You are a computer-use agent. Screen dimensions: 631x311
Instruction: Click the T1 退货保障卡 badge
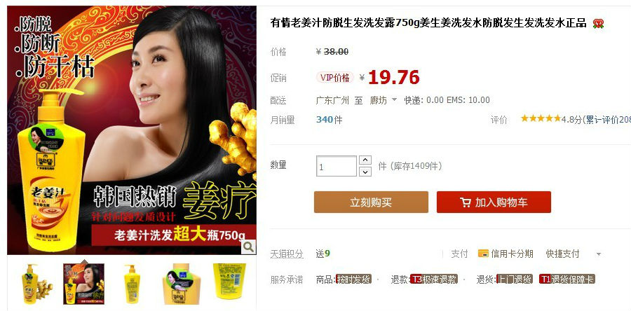point(567,279)
